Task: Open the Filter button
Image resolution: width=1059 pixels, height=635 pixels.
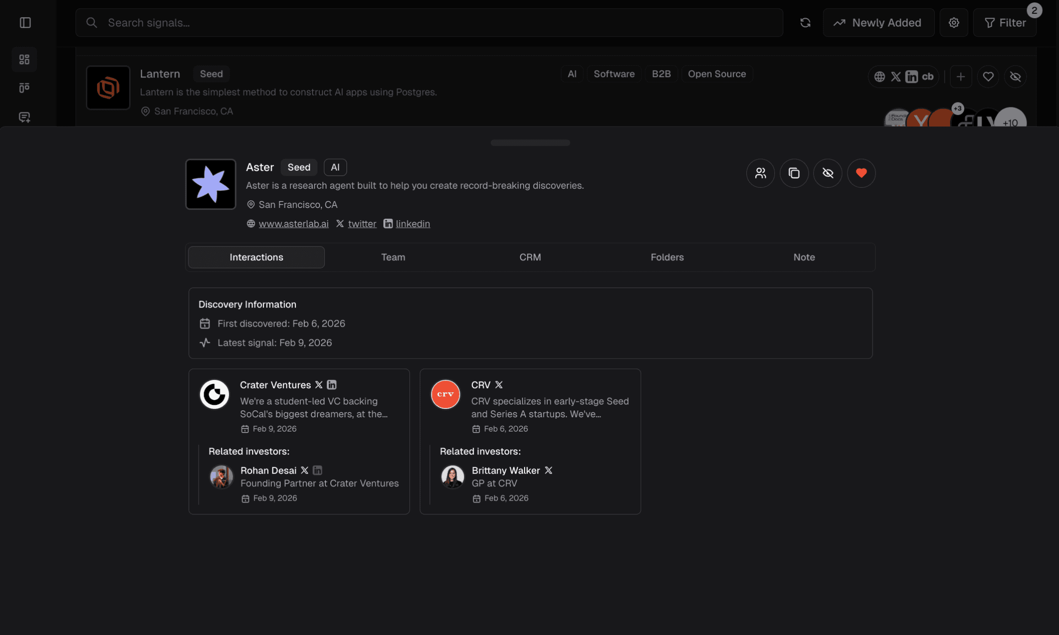Action: (x=1005, y=23)
